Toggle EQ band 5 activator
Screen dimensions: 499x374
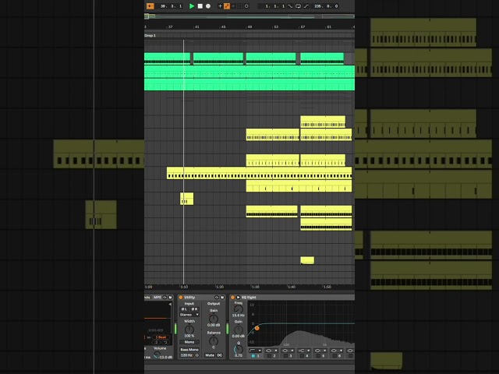(318, 356)
